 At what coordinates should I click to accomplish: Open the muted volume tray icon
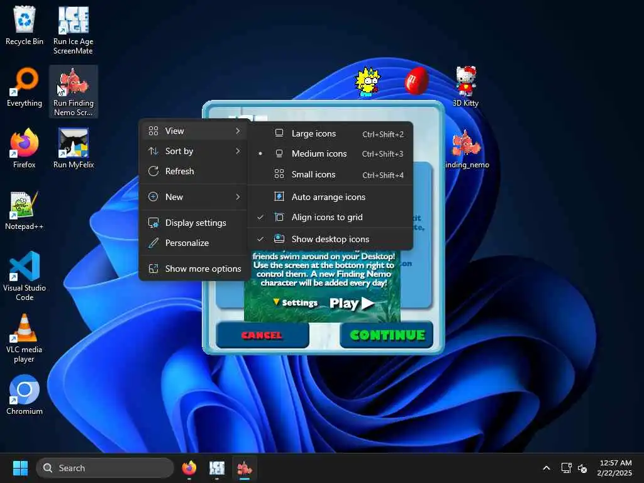pos(582,468)
